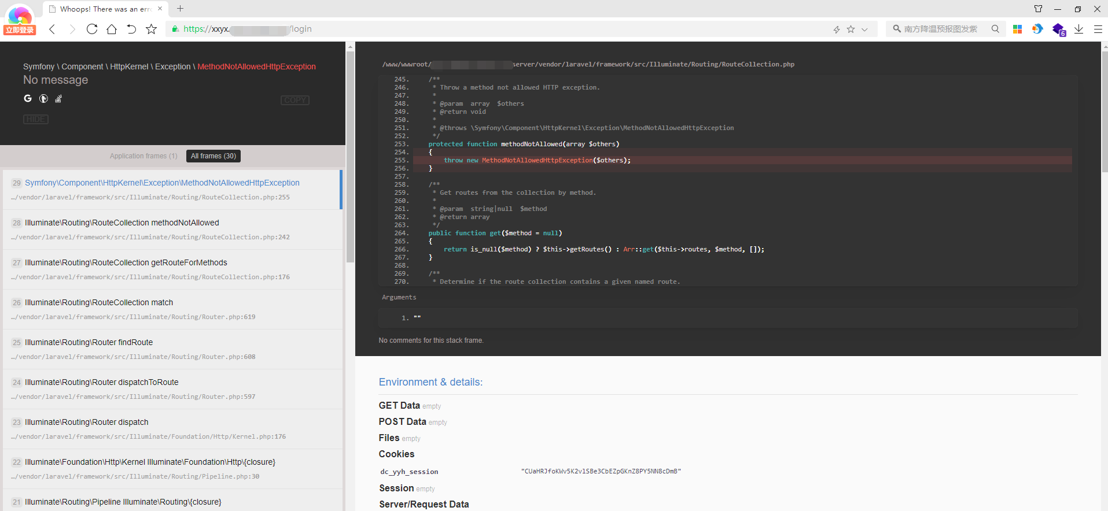Search the error on Google icon

28,98
